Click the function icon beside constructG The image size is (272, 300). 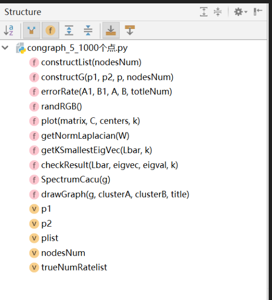click(x=34, y=77)
